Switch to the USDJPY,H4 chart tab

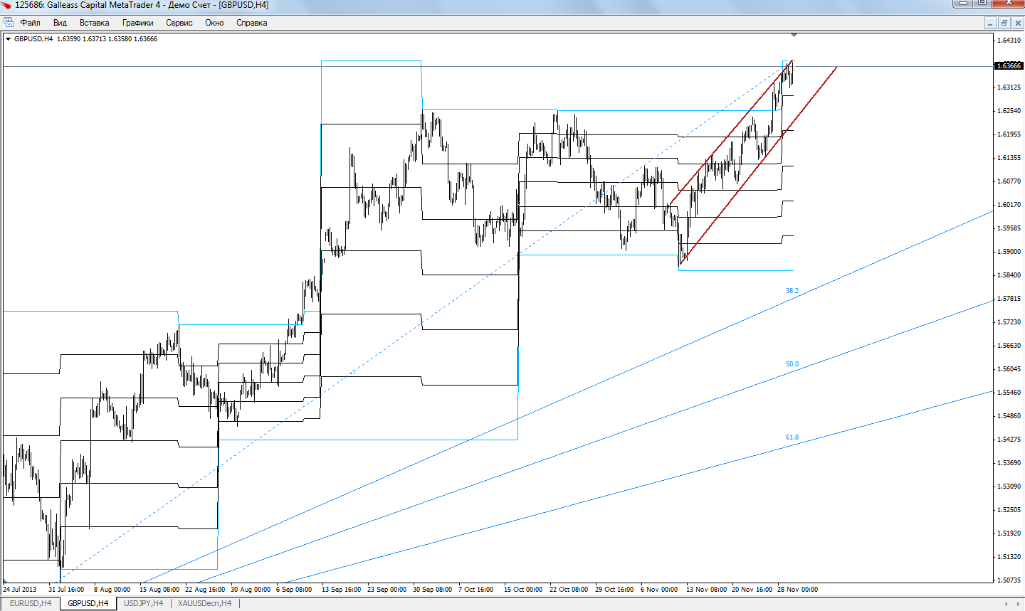143,603
